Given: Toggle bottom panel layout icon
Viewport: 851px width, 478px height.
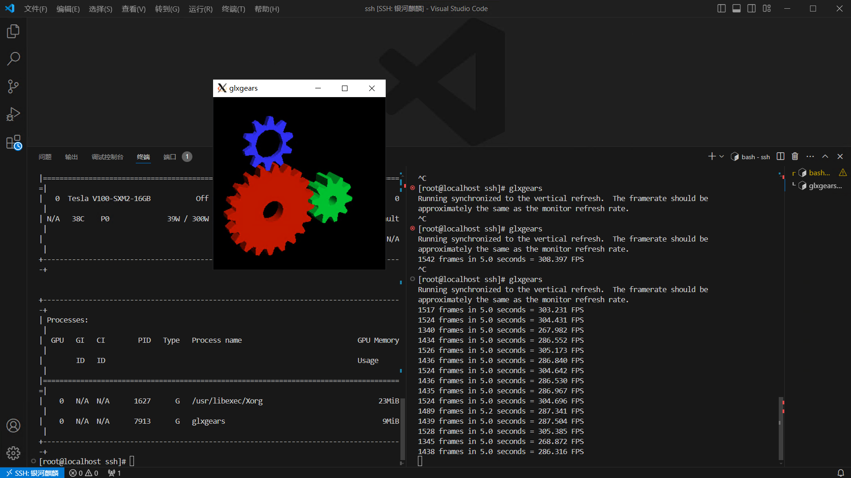Looking at the screenshot, I should point(736,9).
